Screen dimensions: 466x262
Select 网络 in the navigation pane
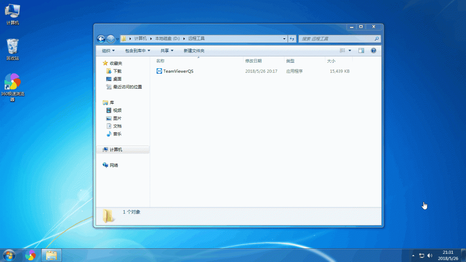point(114,165)
